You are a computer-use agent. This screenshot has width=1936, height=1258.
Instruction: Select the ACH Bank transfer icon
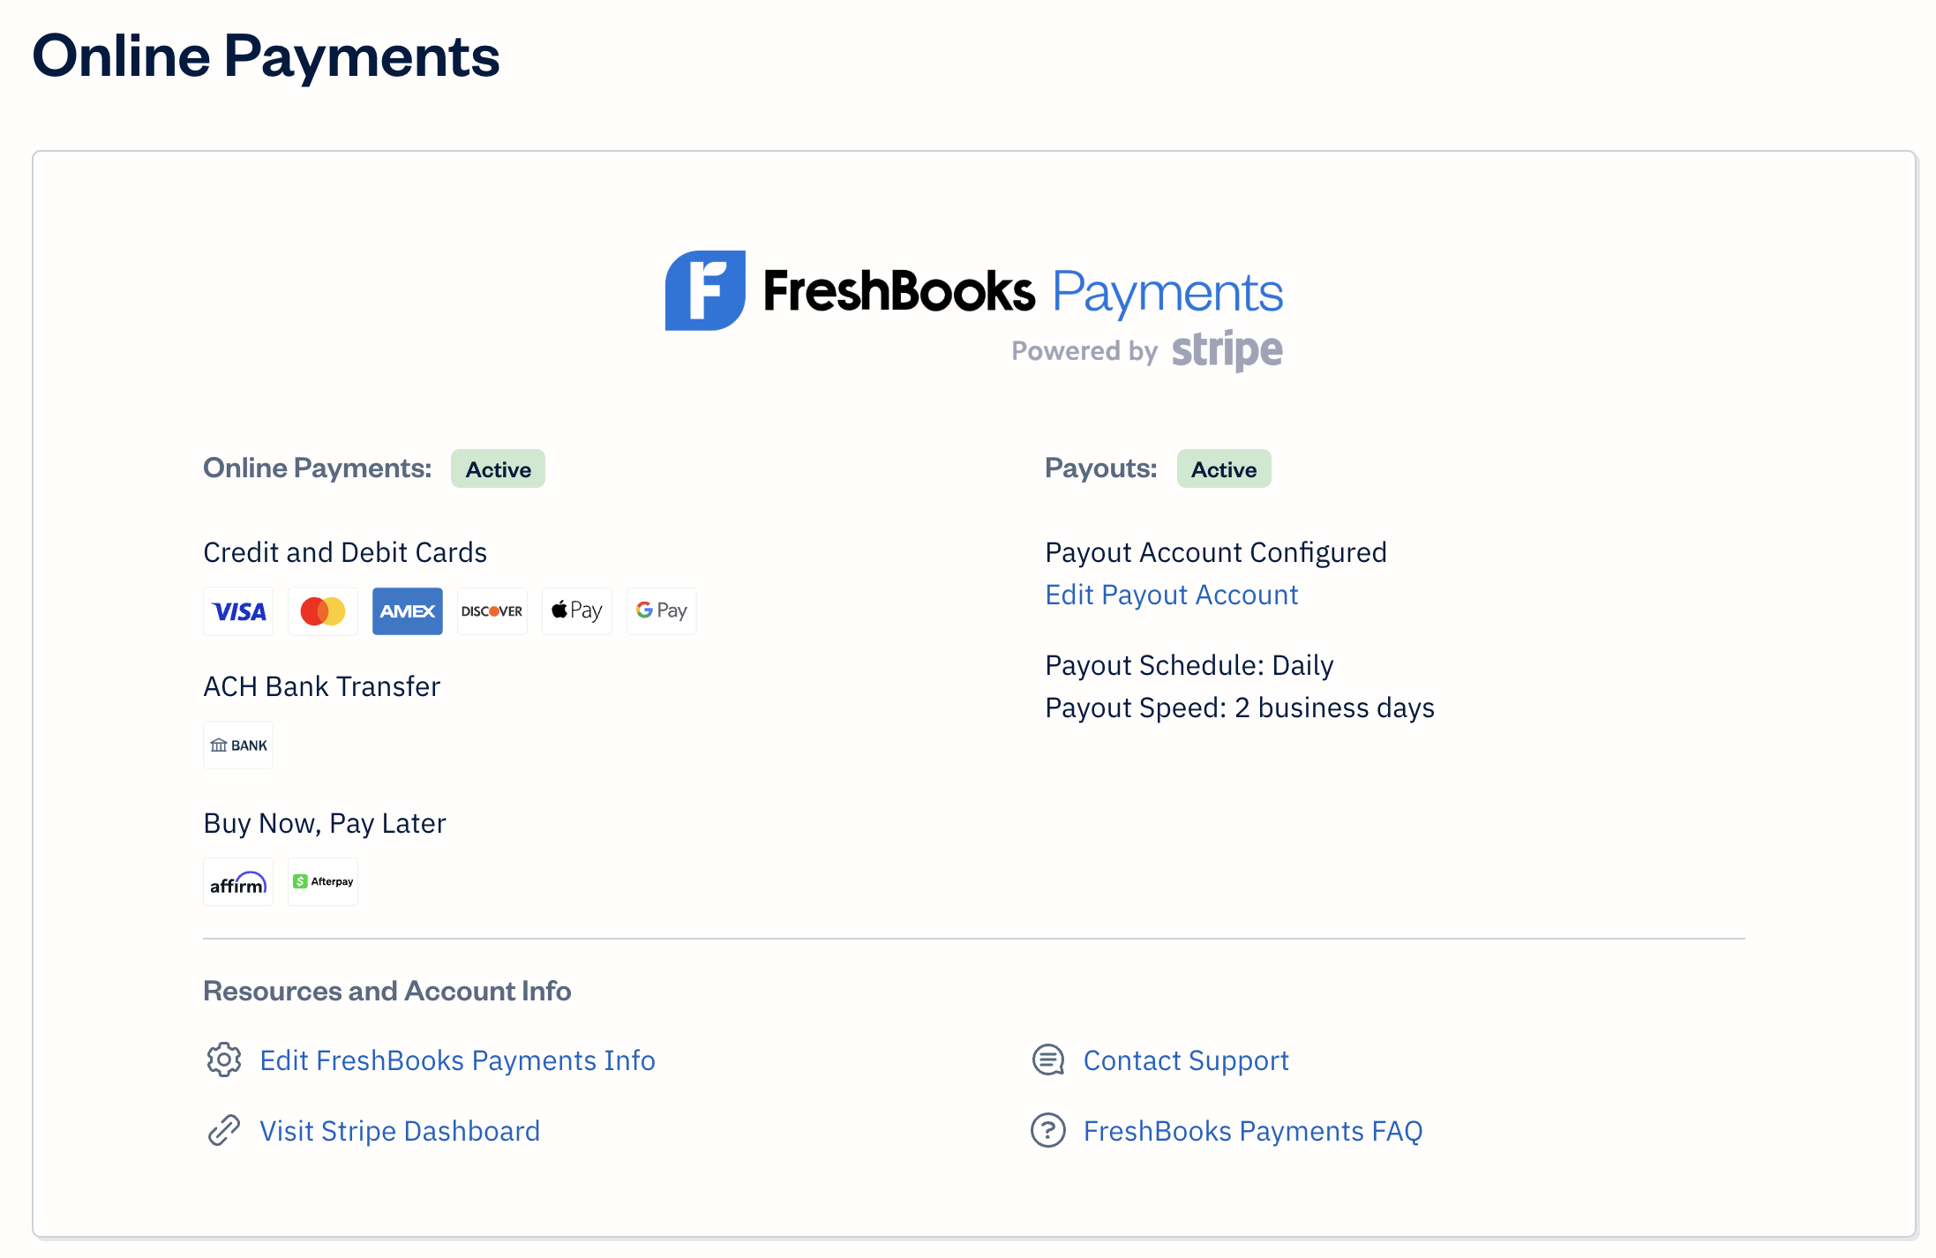click(237, 745)
